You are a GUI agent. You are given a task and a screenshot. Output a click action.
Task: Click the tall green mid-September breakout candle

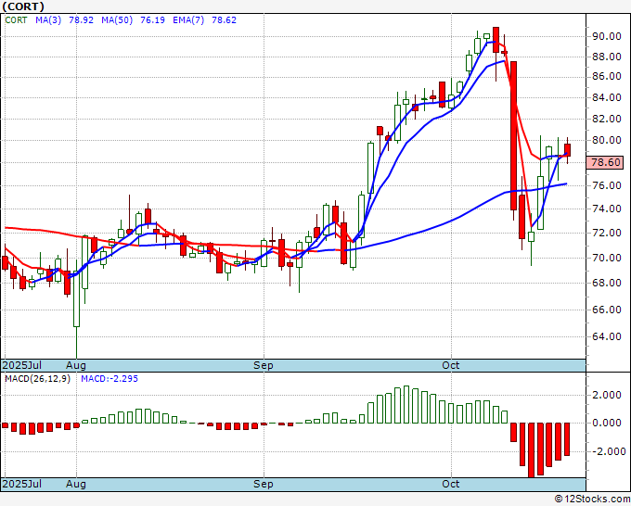click(x=370, y=168)
